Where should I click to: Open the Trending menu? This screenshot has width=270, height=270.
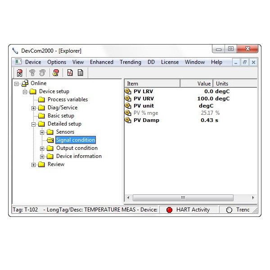tap(130, 62)
